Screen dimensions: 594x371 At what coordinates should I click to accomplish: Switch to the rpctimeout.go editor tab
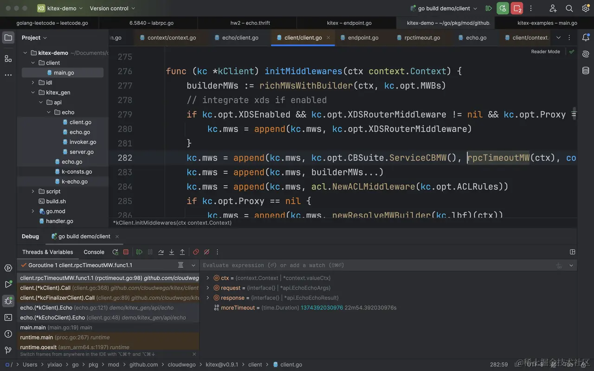(422, 38)
